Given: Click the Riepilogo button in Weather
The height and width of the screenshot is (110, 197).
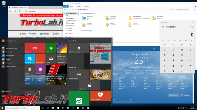Looking at the screenshot, I should (x=173, y=95).
